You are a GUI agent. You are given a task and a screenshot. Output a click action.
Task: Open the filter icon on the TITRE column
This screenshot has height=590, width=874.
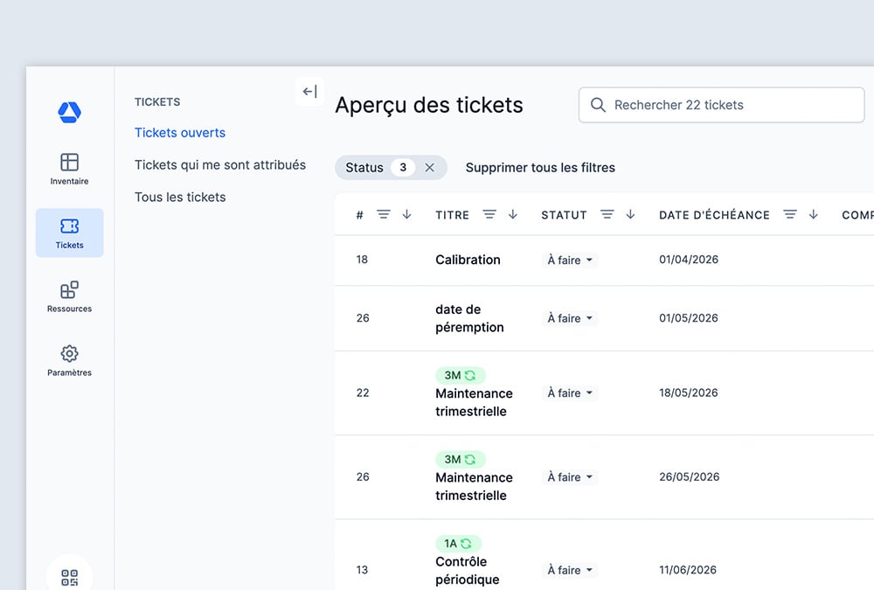490,214
